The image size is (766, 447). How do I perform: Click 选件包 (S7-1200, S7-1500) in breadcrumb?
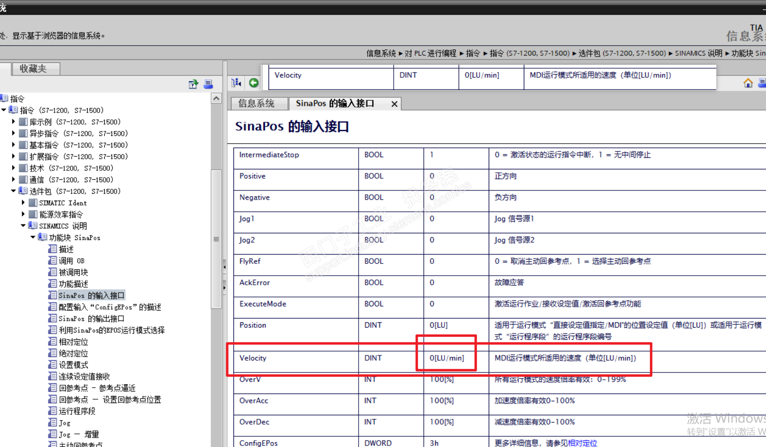[x=622, y=53]
